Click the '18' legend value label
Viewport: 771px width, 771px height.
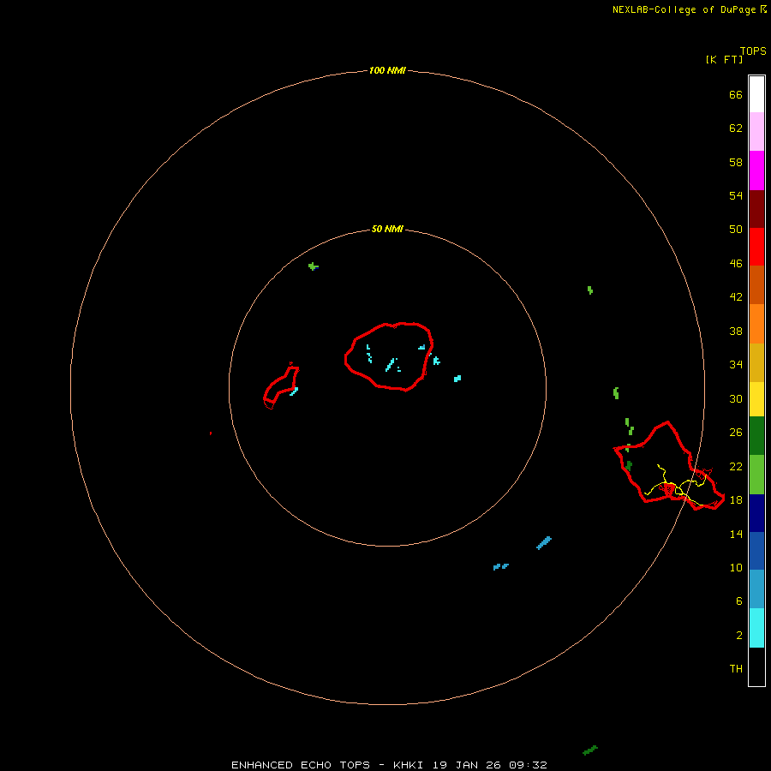pyautogui.click(x=736, y=499)
